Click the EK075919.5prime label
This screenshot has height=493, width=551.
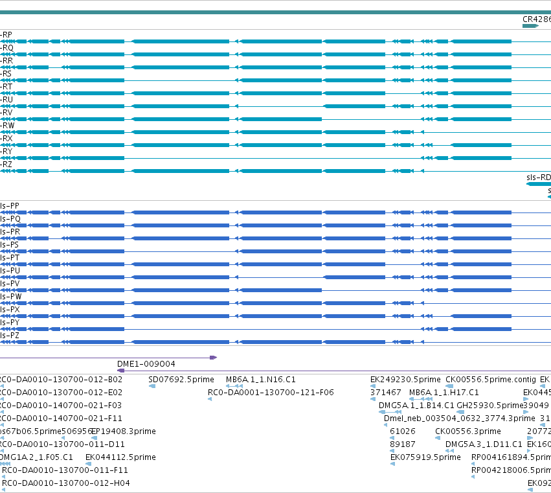pos(425,457)
